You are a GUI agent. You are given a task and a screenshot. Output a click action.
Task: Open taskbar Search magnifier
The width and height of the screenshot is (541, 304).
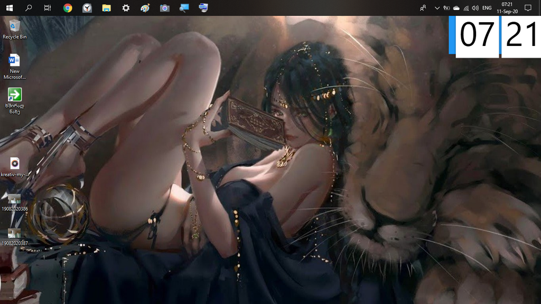29,7
